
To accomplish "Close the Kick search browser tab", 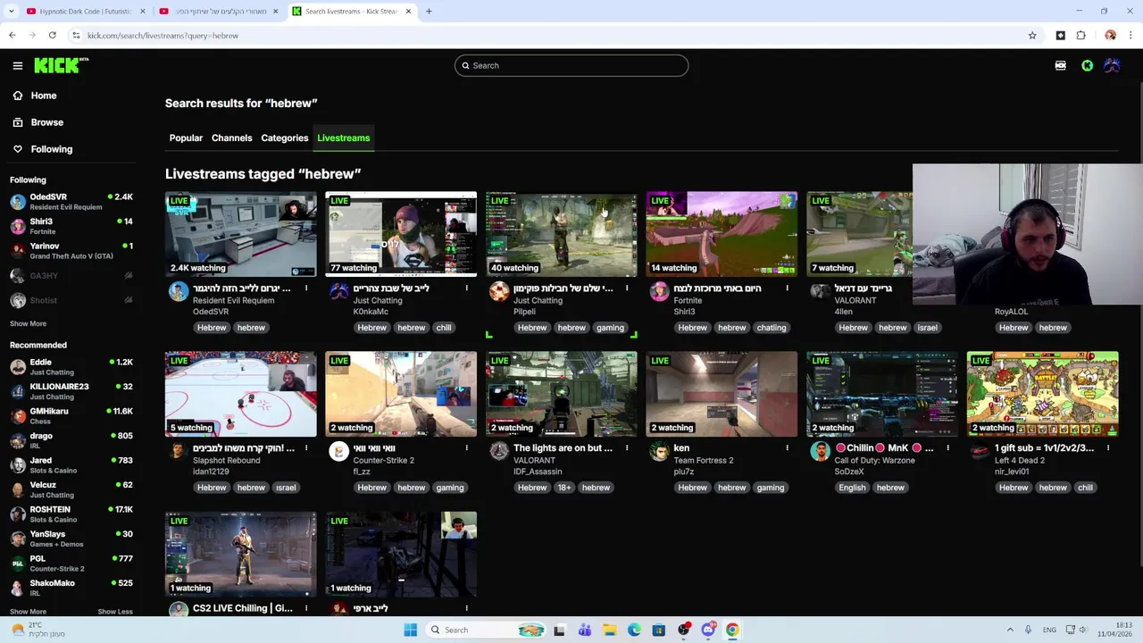I will click(408, 12).
